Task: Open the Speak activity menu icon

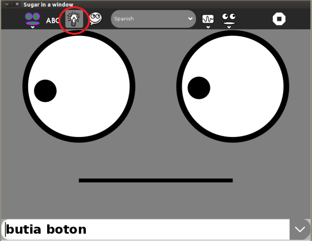Action: tap(32, 18)
